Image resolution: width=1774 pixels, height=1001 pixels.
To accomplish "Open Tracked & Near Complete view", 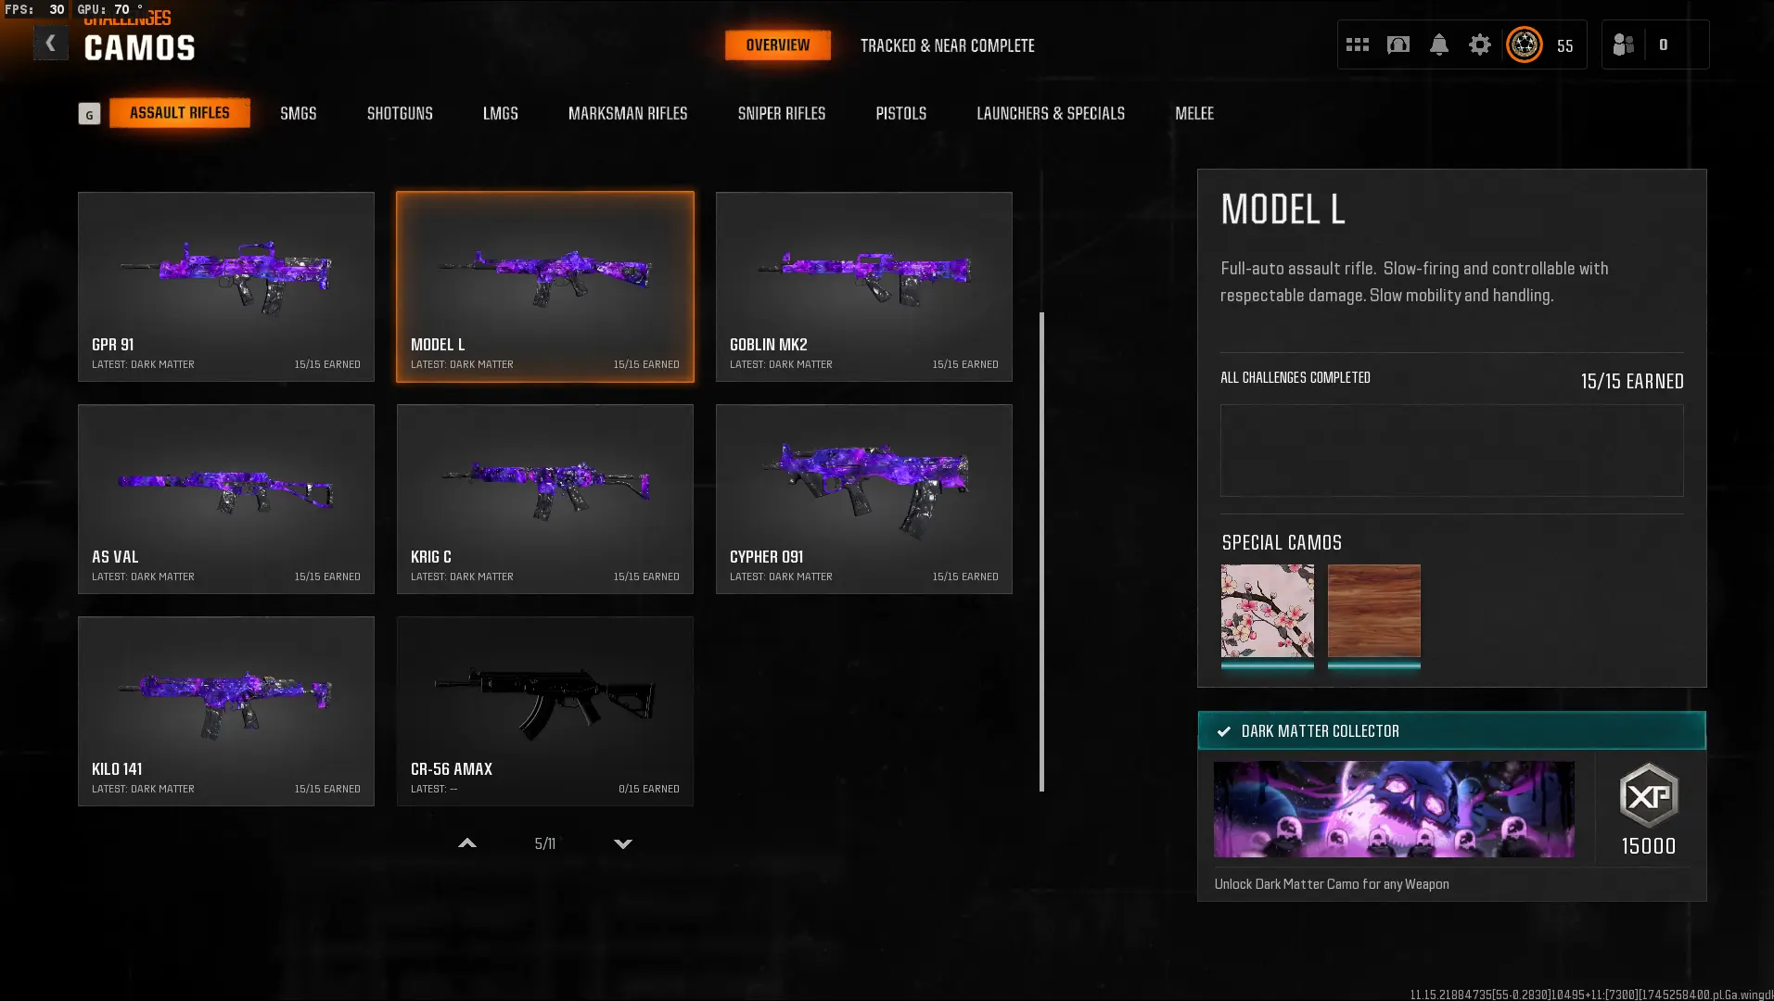I will pos(948,45).
